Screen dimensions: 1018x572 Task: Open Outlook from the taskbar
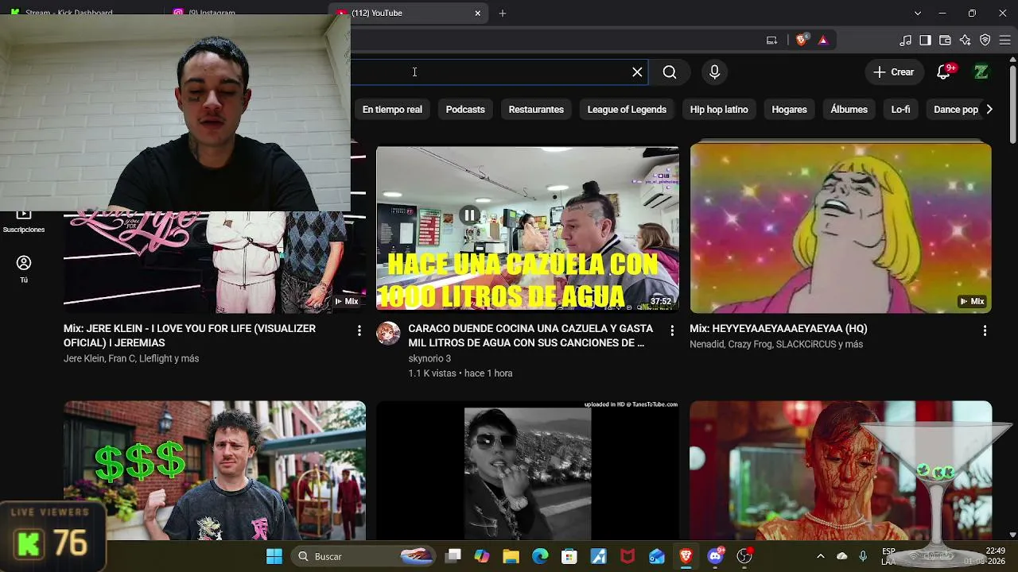pyautogui.click(x=657, y=556)
